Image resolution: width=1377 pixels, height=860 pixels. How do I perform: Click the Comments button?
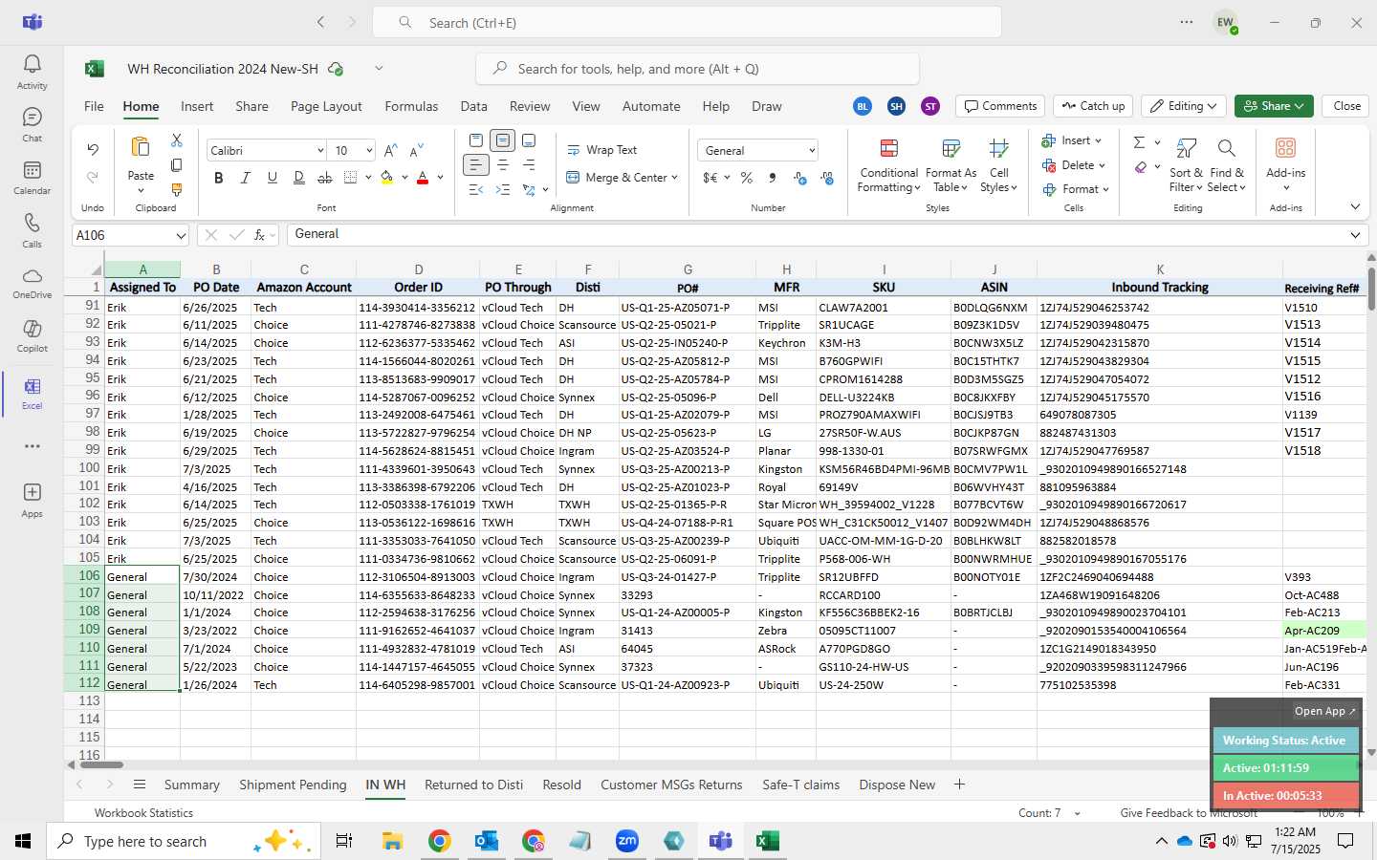click(1000, 106)
